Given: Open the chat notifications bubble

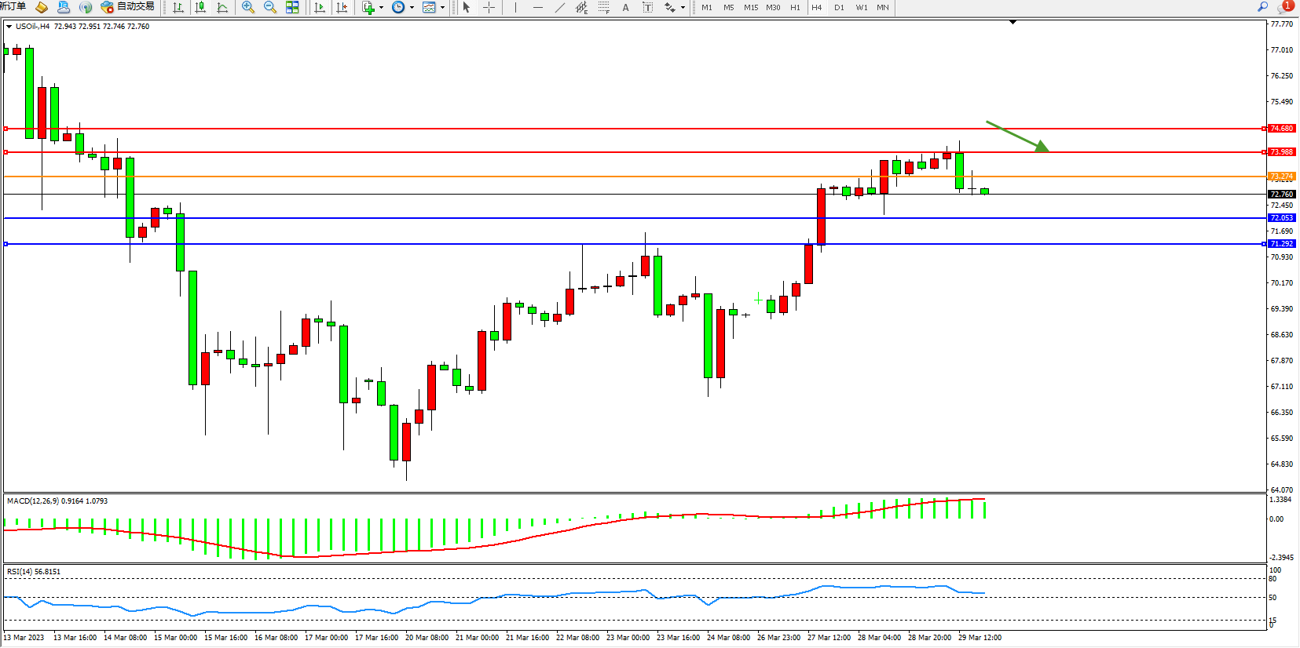Looking at the screenshot, I should (x=1284, y=6).
